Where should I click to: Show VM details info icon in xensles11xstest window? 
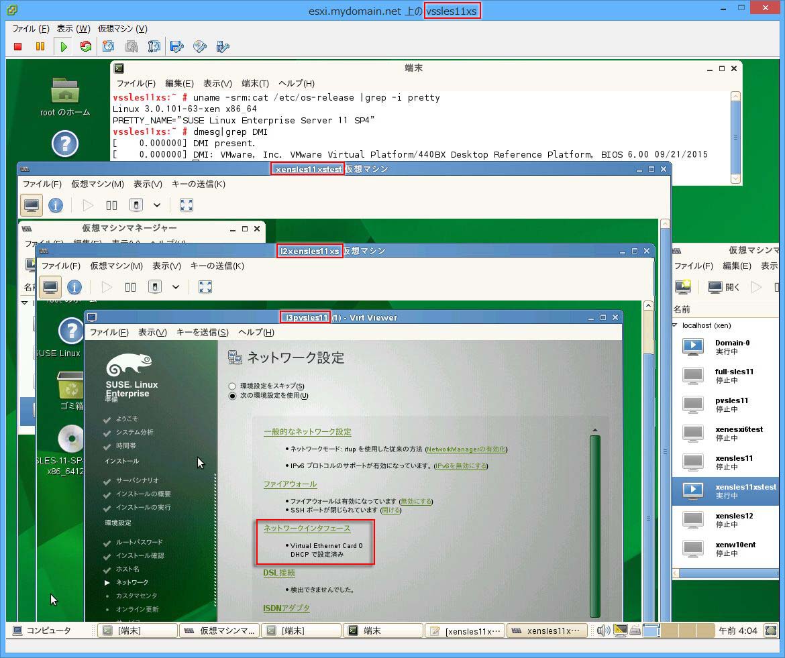pos(56,205)
